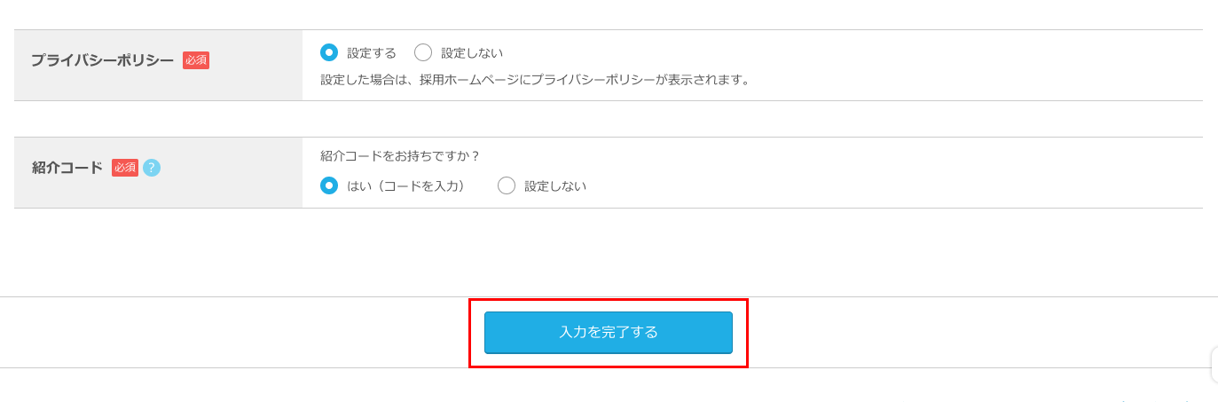Choose 設定しない radio circle for 紹介コード
This screenshot has width=1218, height=402.
[507, 185]
